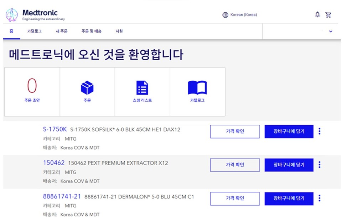The image size is (342, 221).
Task: Open the kebab menu for 150462 product
Action: point(320,165)
